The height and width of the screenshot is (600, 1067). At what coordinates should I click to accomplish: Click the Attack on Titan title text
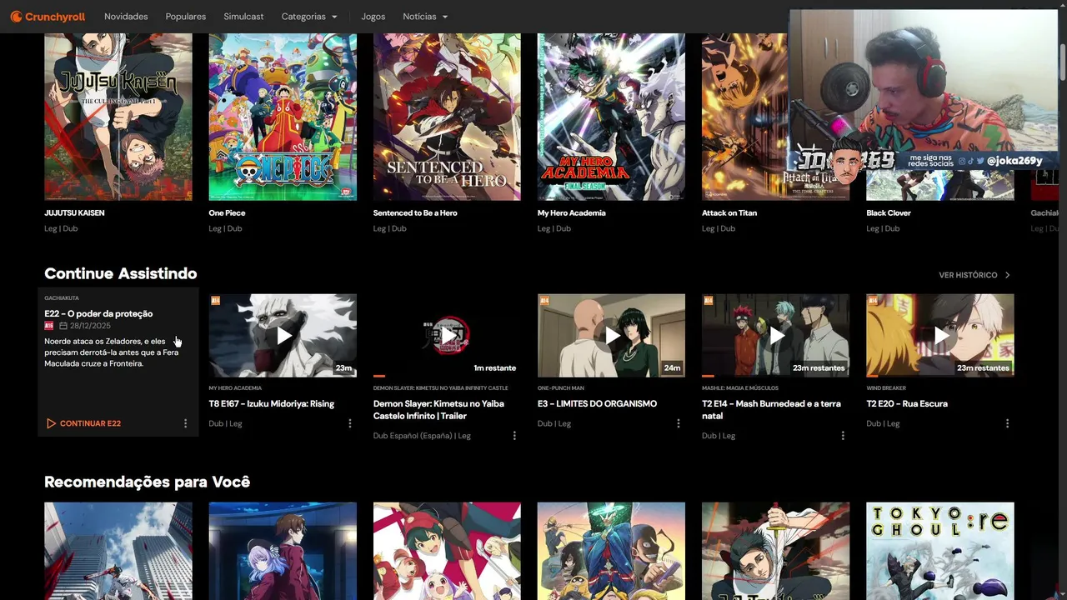[729, 213]
